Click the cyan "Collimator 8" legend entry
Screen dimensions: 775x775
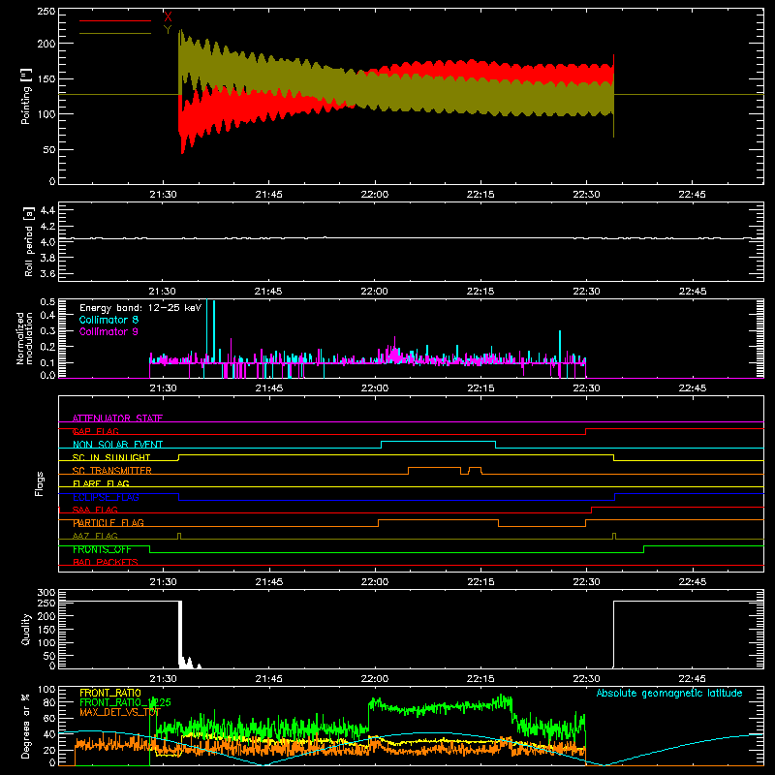pyautogui.click(x=108, y=320)
